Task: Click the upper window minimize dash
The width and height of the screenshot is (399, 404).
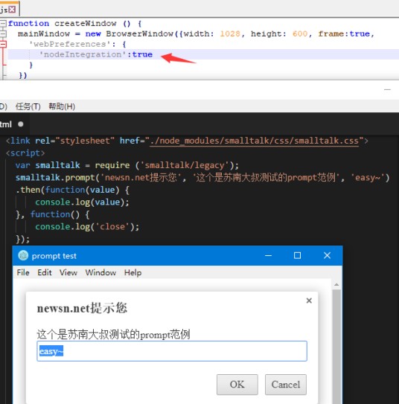Action: [387, 90]
